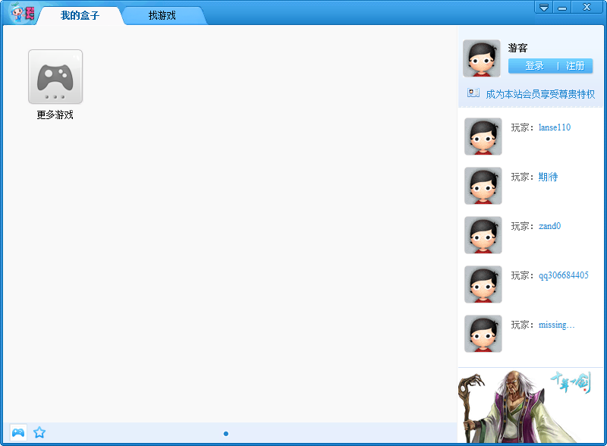Click the 游客 username text
Viewport: 607px width, 446px height.
point(517,48)
